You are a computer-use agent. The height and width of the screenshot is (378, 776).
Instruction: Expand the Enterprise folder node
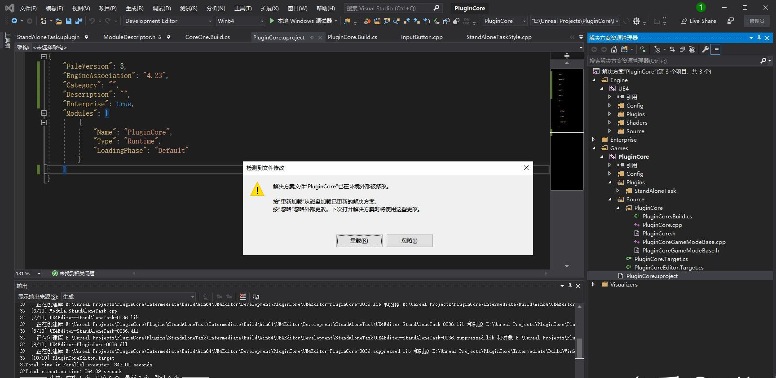point(594,140)
